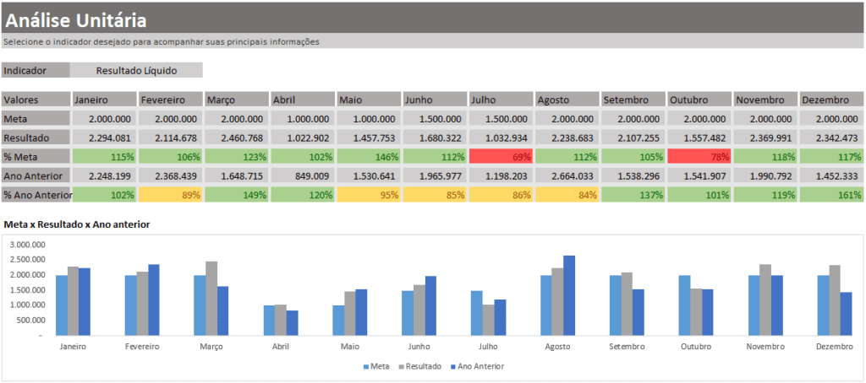
Task: Select the Ano Anterior row label
Action: (x=36, y=175)
